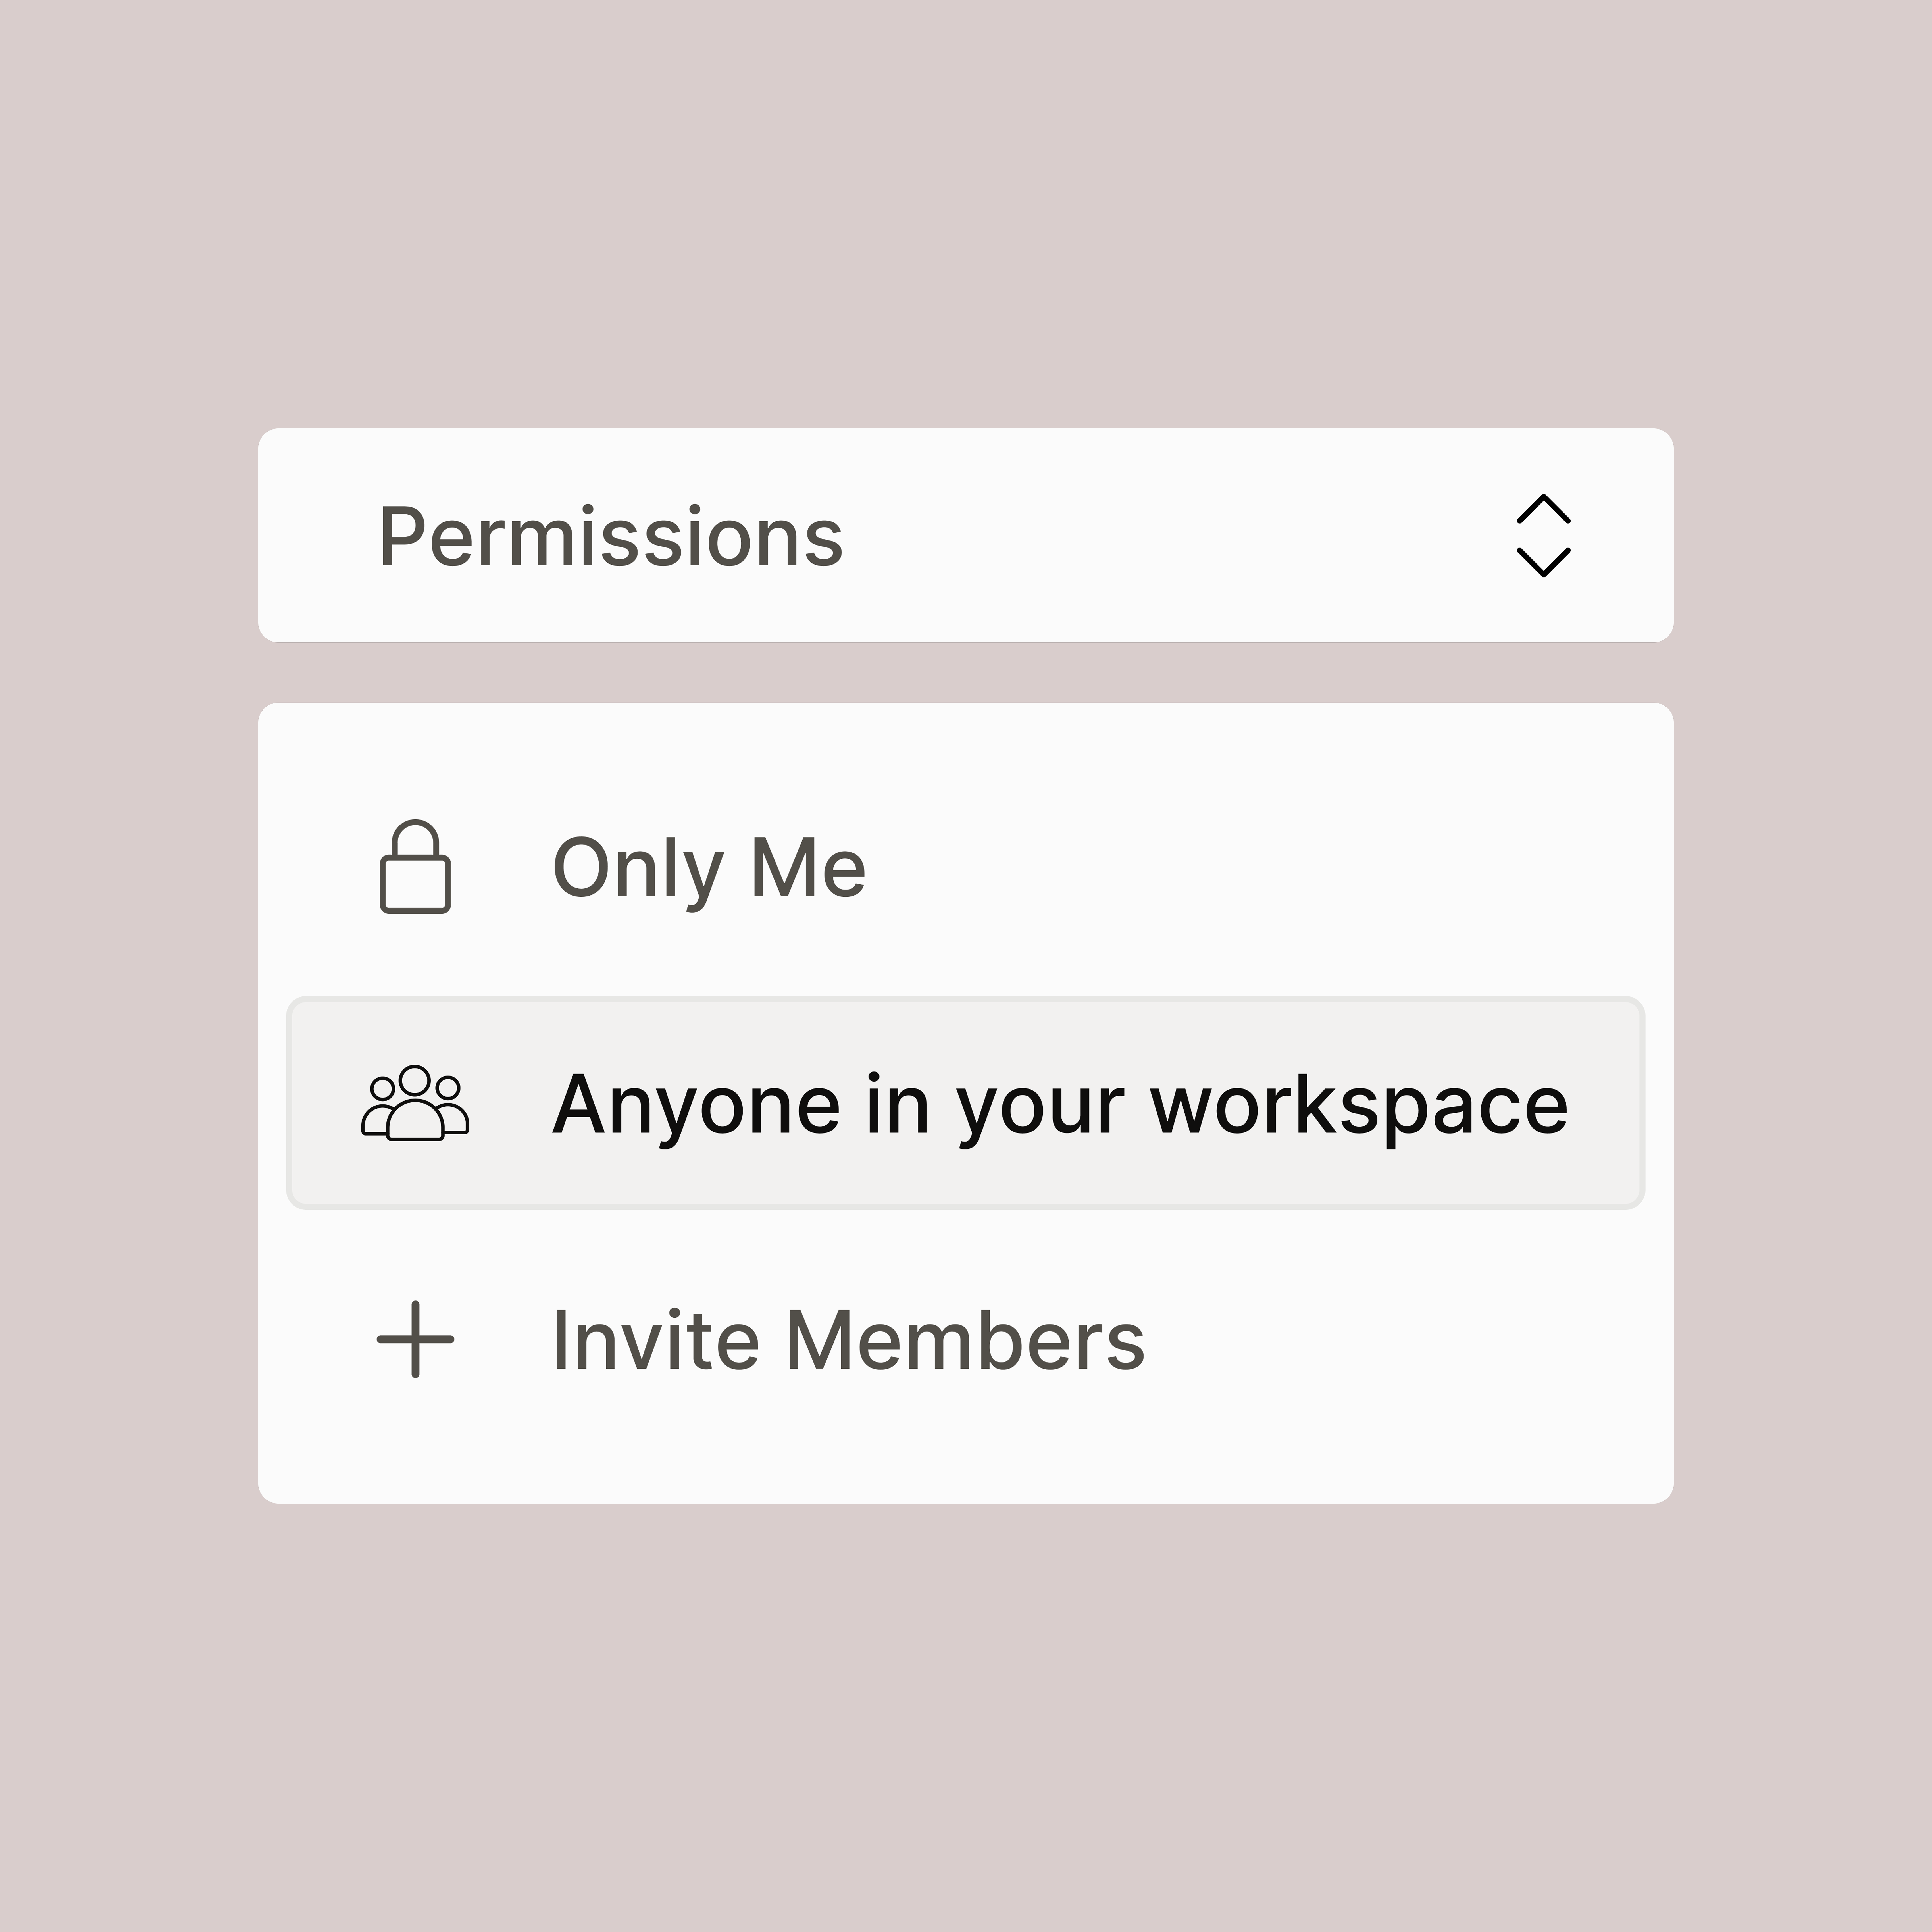Select the Invite Members entry

[965, 1340]
